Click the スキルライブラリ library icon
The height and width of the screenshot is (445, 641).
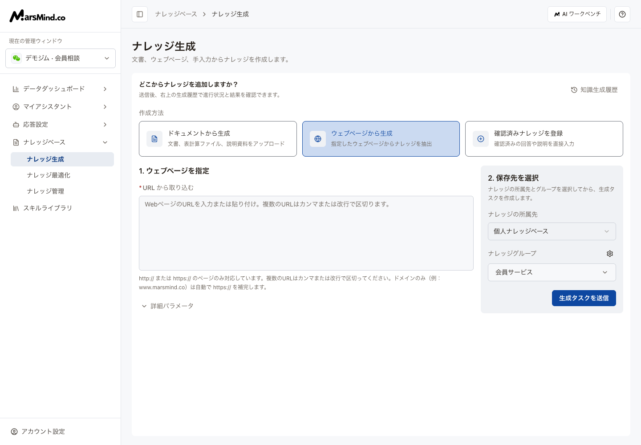[16, 208]
